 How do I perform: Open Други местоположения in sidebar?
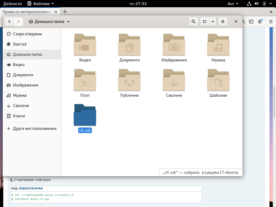pos(32,129)
